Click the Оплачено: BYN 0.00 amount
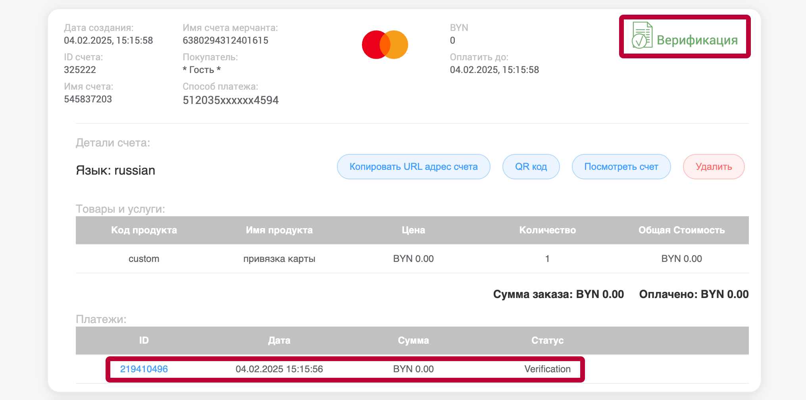806x400 pixels. click(694, 294)
